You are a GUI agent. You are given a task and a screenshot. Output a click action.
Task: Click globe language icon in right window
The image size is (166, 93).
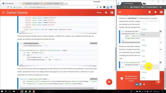(149, 12)
